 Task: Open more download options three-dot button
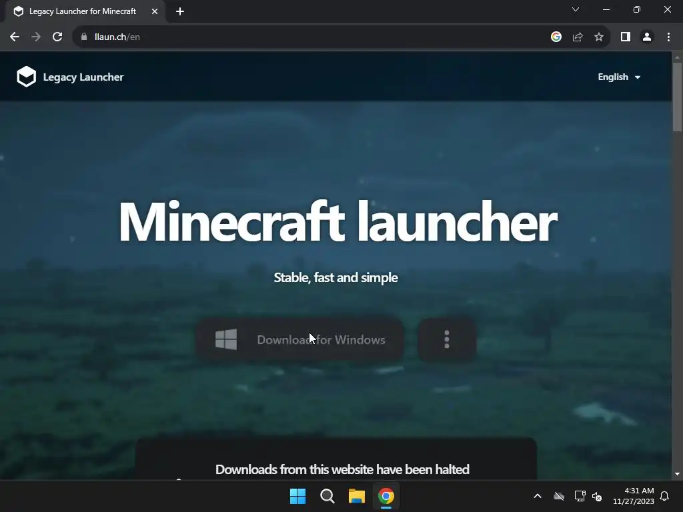(x=446, y=339)
